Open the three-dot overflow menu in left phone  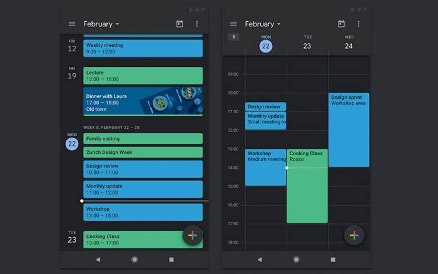pos(197,24)
